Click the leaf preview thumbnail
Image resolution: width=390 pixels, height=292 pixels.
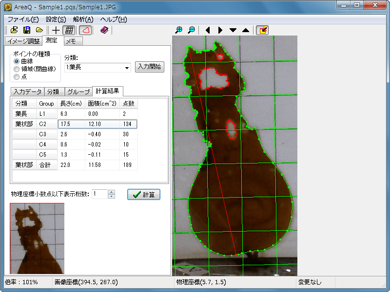[37, 238]
